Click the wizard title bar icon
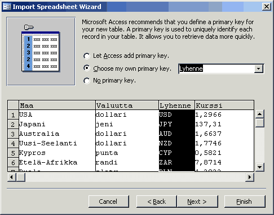The image size is (274, 215). click(x=7, y=7)
